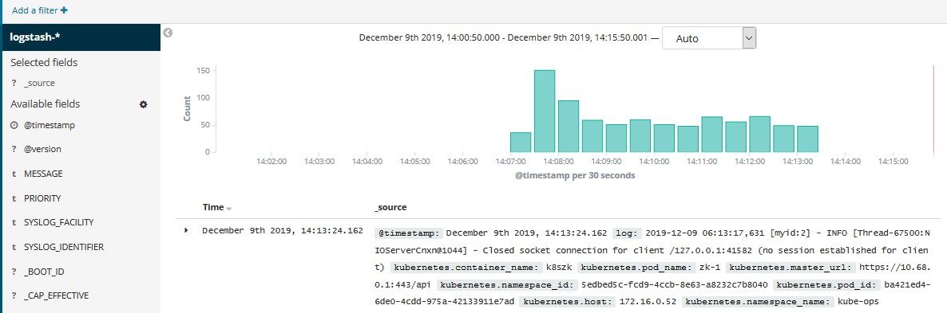Click the histogram bar at 14:07:00
The height and width of the screenshot is (313, 947).
pos(521,143)
